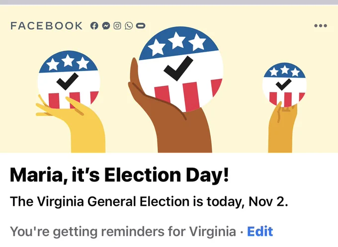
Task: Click the Edit link for Virginia reminders
Action: [x=260, y=232]
